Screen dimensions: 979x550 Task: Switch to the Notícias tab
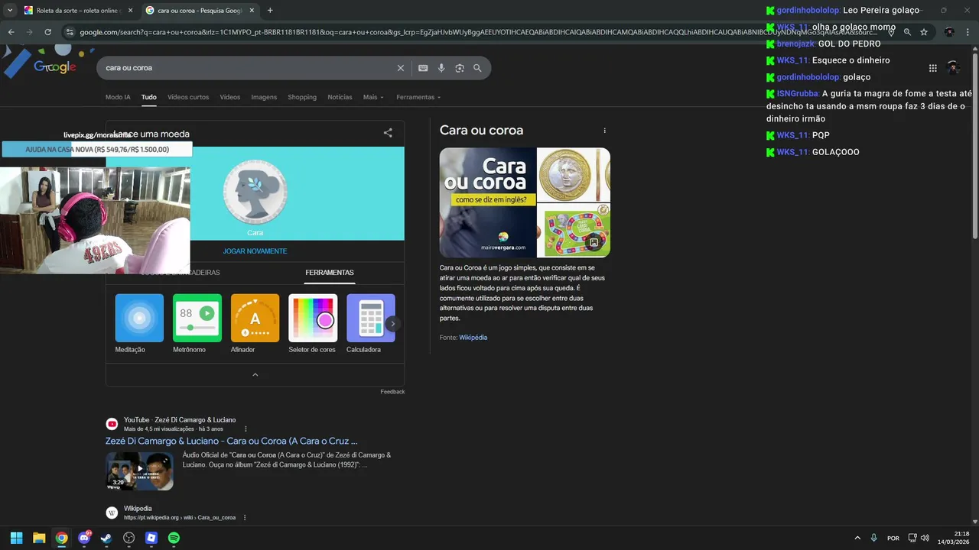coord(340,97)
